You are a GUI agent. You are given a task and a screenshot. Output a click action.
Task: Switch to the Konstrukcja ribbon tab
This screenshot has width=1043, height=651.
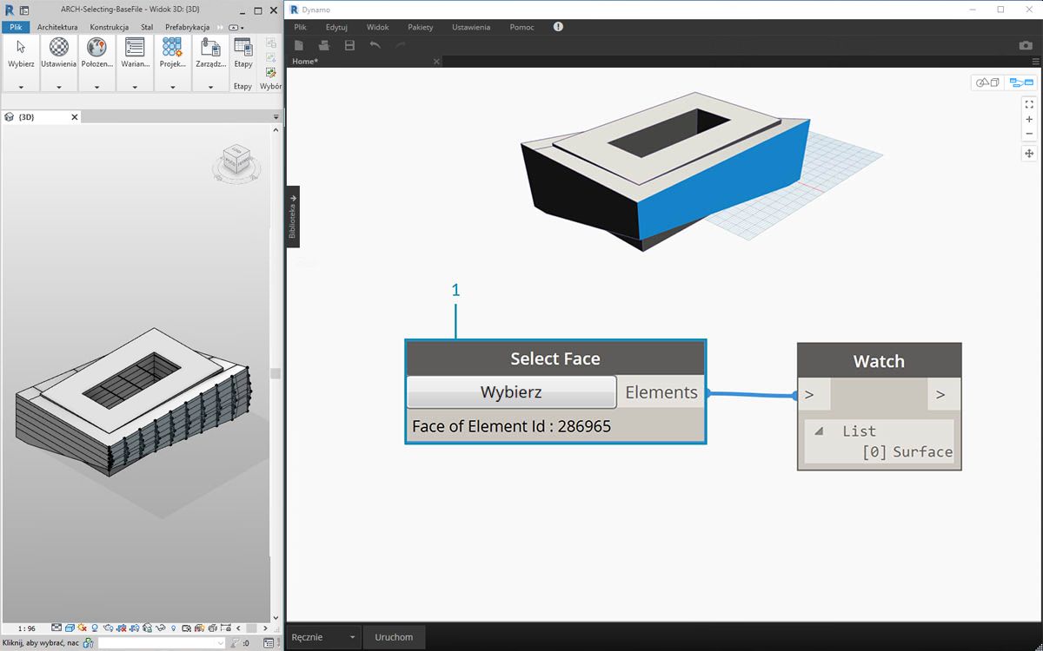[x=110, y=28]
